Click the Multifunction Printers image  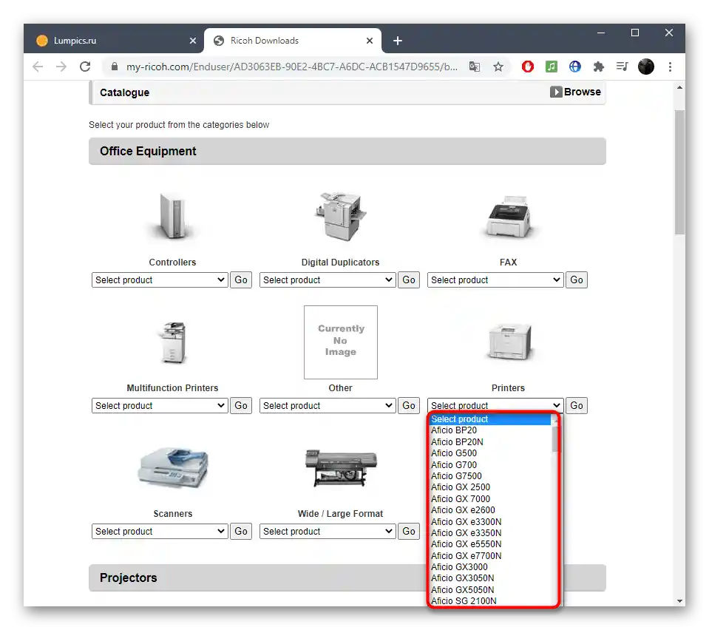pyautogui.click(x=172, y=342)
